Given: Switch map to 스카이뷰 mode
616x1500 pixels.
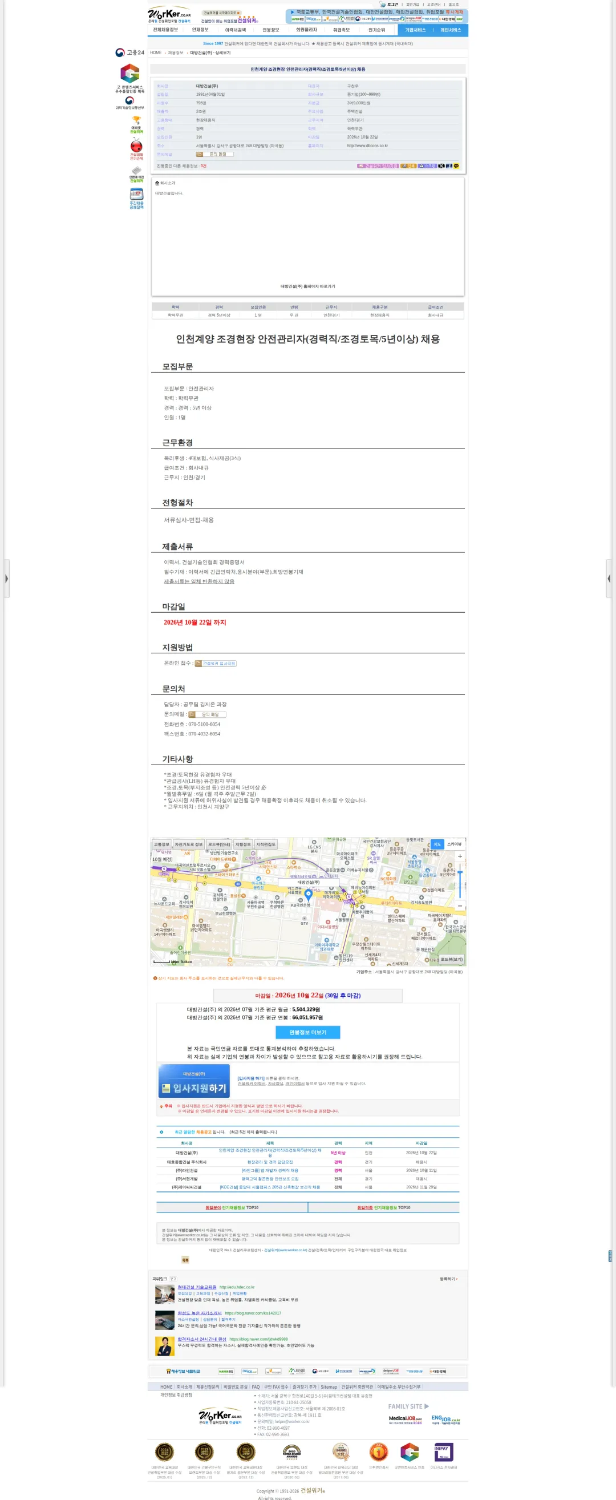Looking at the screenshot, I should pyautogui.click(x=454, y=844).
